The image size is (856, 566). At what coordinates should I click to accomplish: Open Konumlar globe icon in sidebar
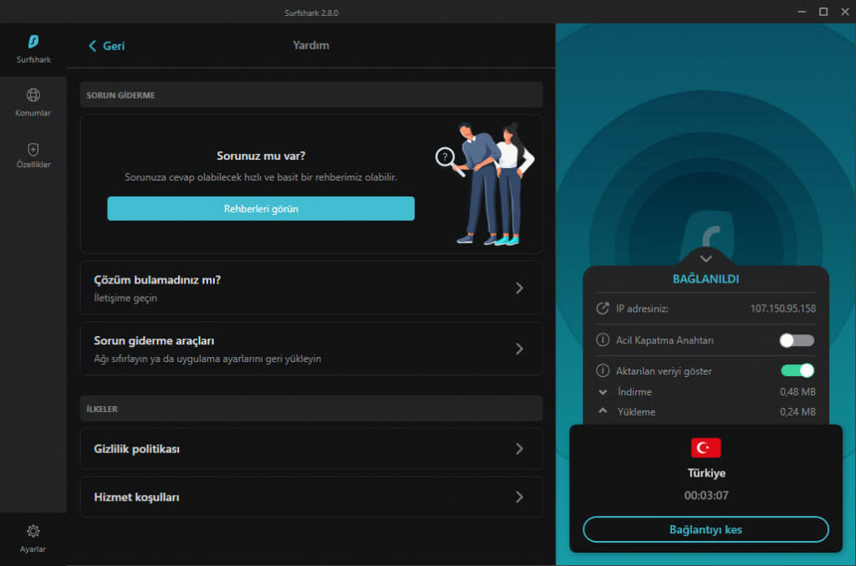33,95
